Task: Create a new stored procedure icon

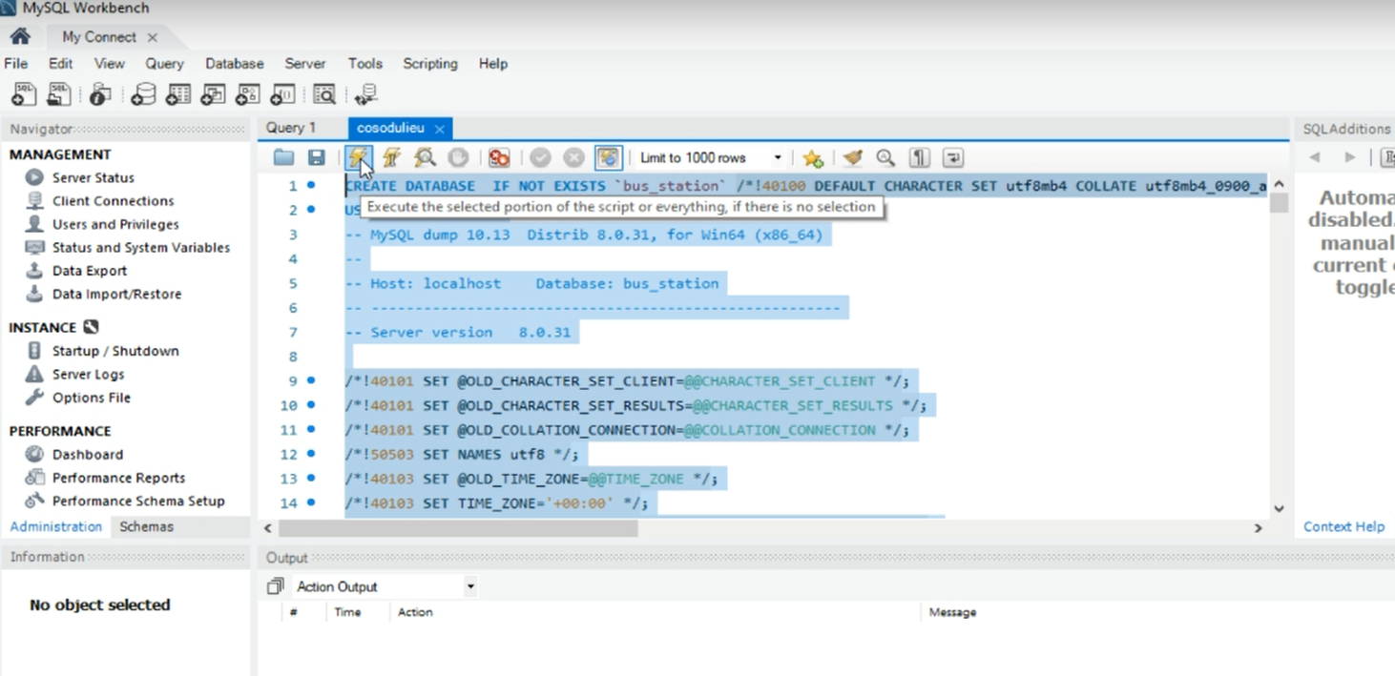Action: 248,93
